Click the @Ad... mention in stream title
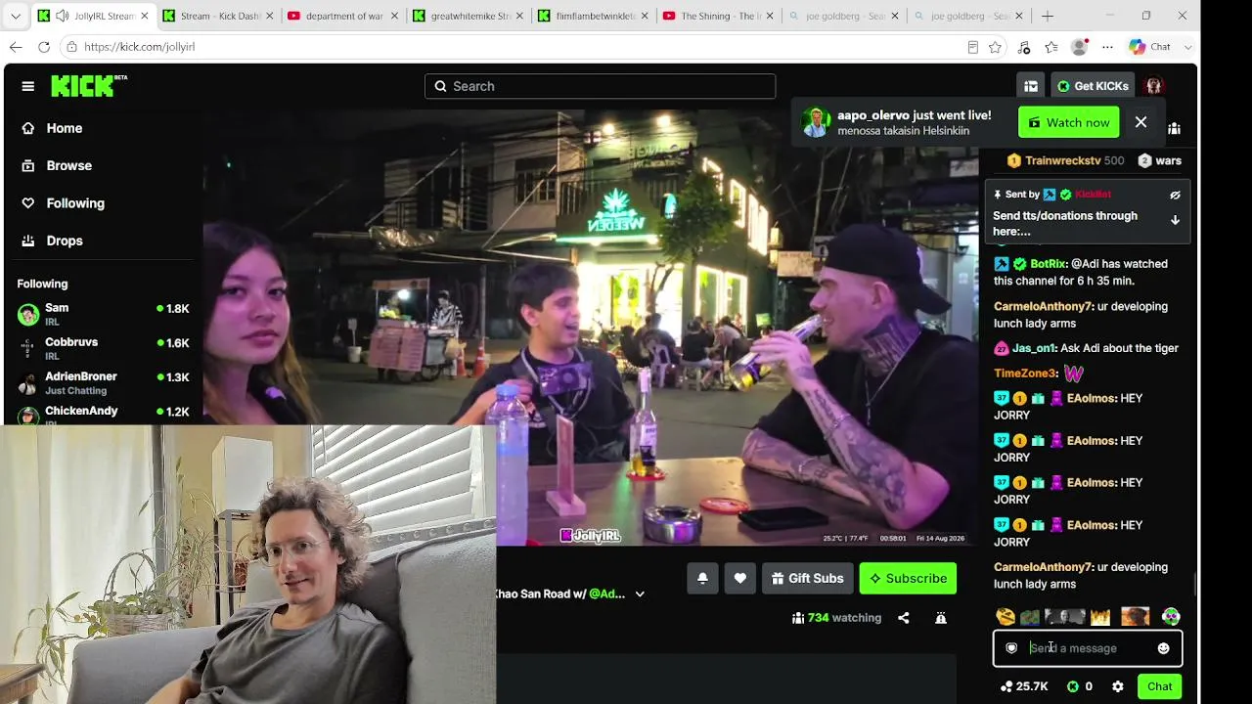Viewport: 1252px width, 704px height. pyautogui.click(x=606, y=594)
